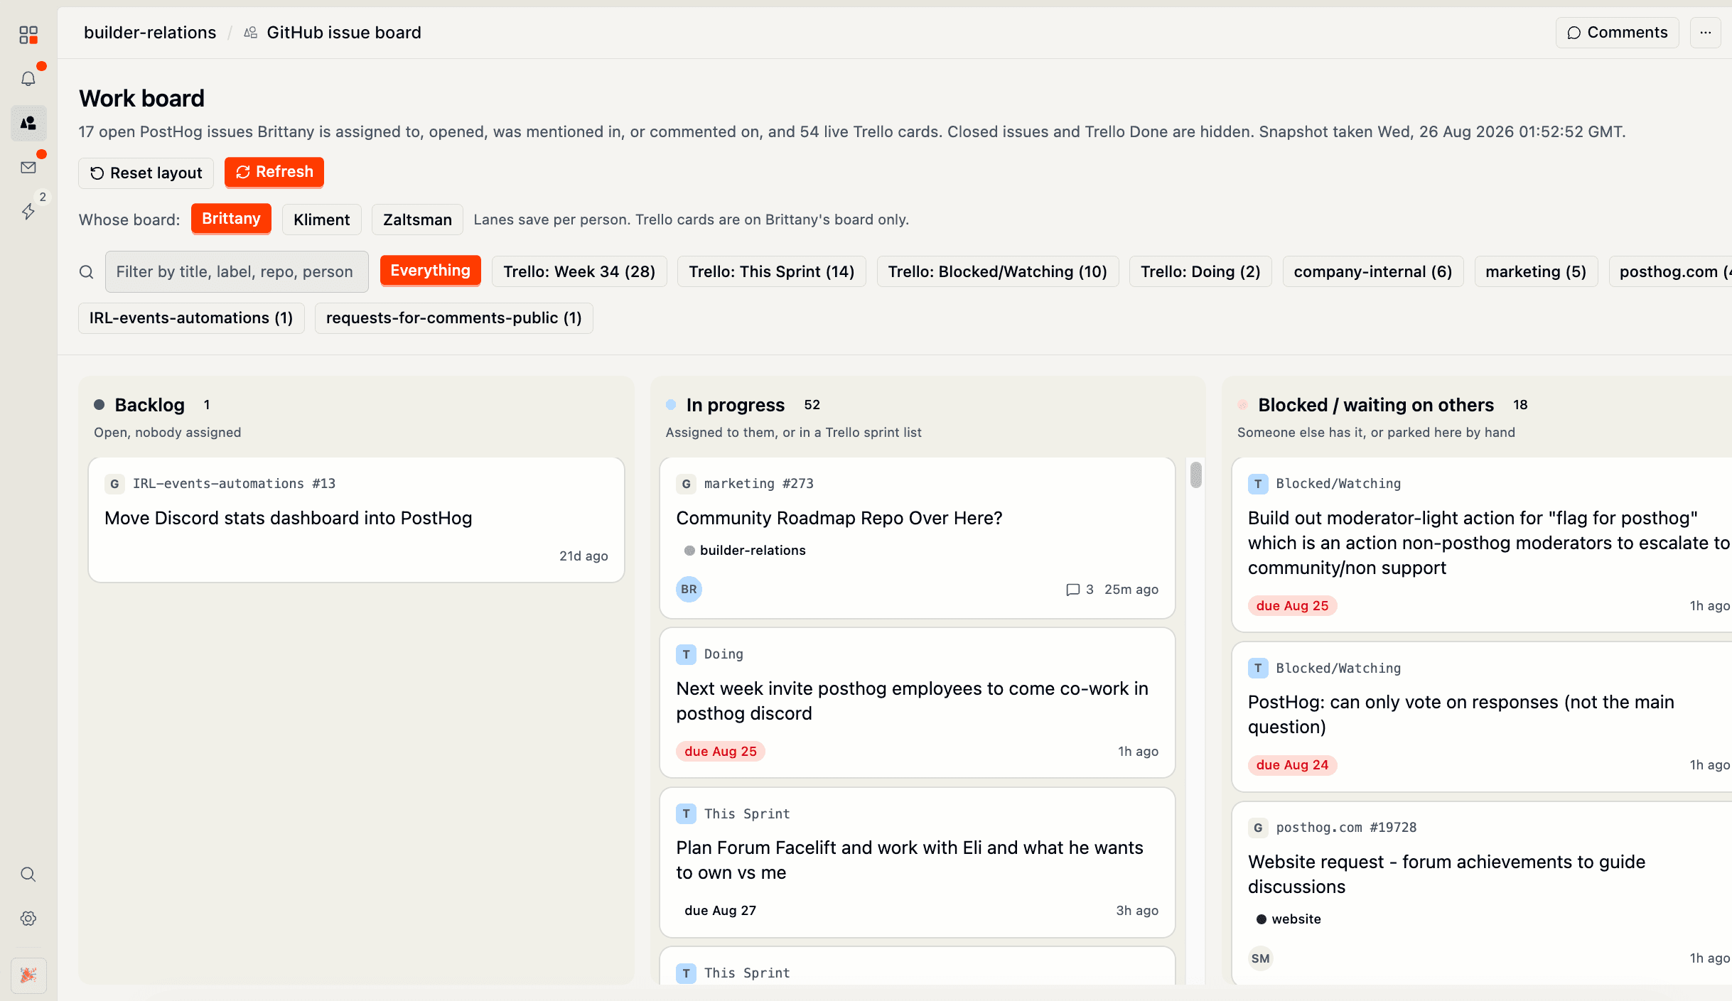This screenshot has width=1732, height=1001.
Task: Click the T badge on the Doing card
Action: click(x=686, y=654)
